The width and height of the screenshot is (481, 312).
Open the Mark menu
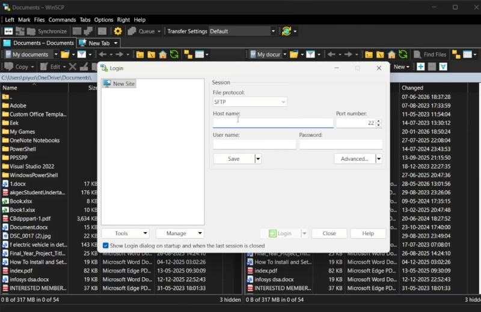[24, 20]
